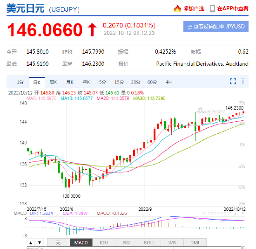This screenshot has width=256, height=249.
Task: Show the DMI indicator
Action: (195, 242)
